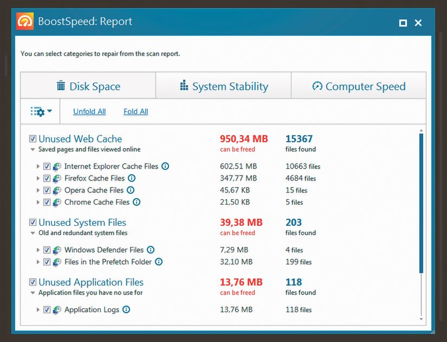Click info icon beside Opera Cache Files
The width and height of the screenshot is (447, 342).
pyautogui.click(x=131, y=190)
